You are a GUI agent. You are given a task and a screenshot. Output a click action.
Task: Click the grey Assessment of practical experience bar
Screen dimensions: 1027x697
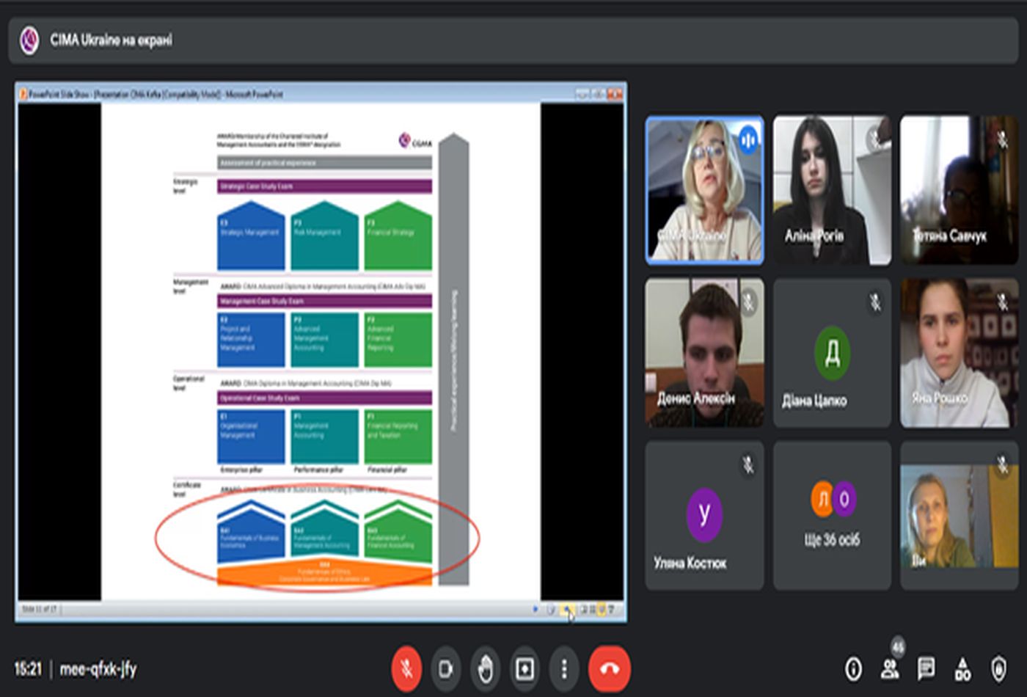click(x=324, y=163)
